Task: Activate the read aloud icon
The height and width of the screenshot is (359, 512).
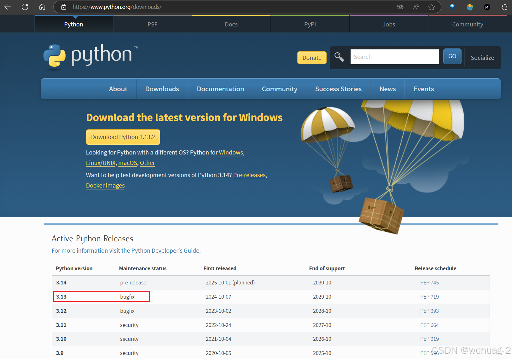Action: (x=416, y=7)
